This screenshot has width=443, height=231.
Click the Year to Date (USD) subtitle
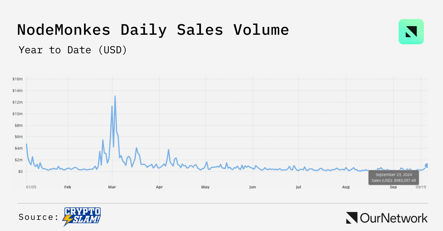[x=73, y=50]
